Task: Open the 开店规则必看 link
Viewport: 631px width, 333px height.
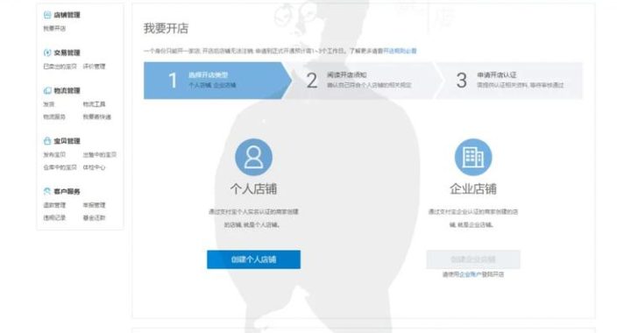Action: [x=400, y=51]
